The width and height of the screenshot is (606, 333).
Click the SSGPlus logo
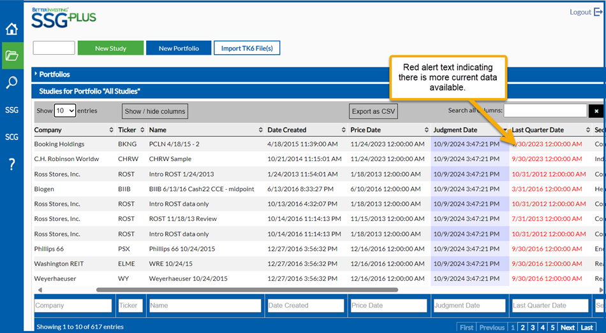point(64,18)
